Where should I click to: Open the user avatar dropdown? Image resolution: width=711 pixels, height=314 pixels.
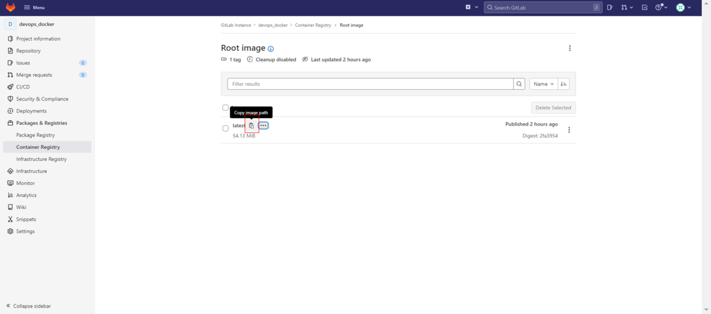pyautogui.click(x=684, y=8)
